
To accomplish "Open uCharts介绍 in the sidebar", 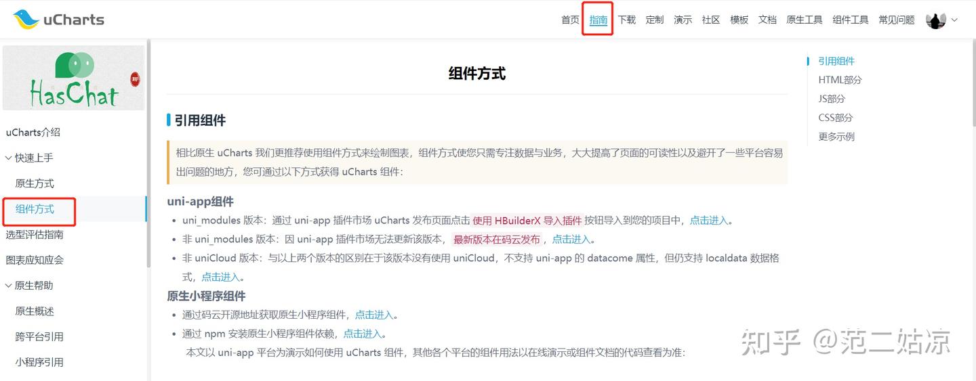I will coord(33,133).
